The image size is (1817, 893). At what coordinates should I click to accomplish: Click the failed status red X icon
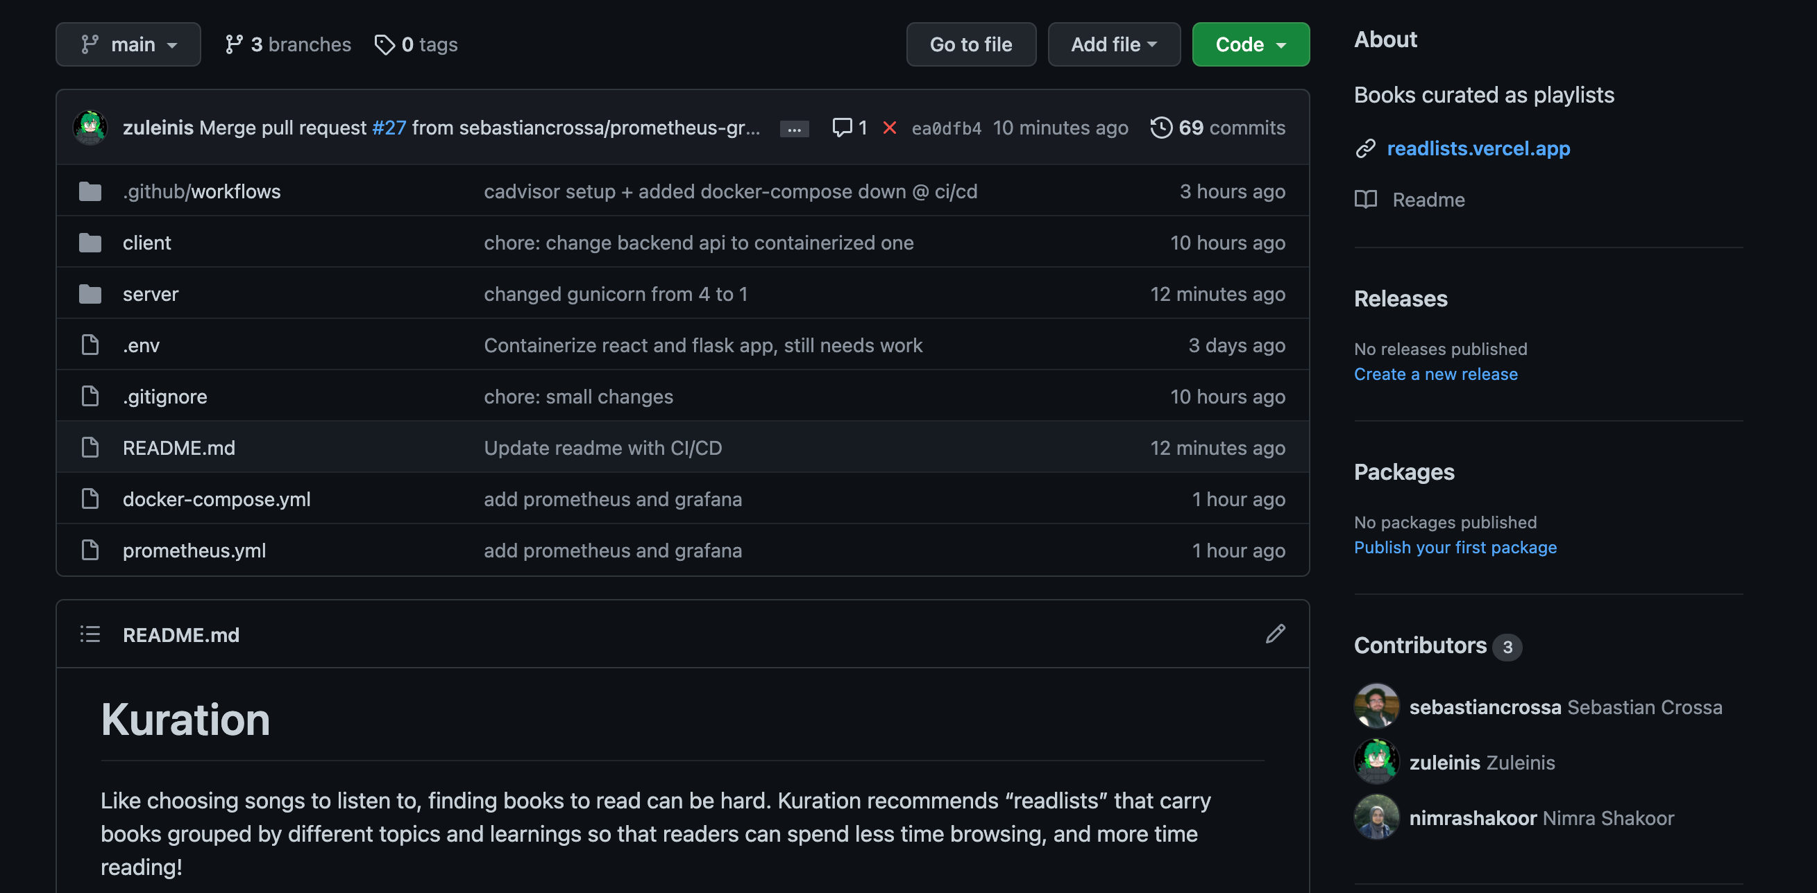[890, 128]
